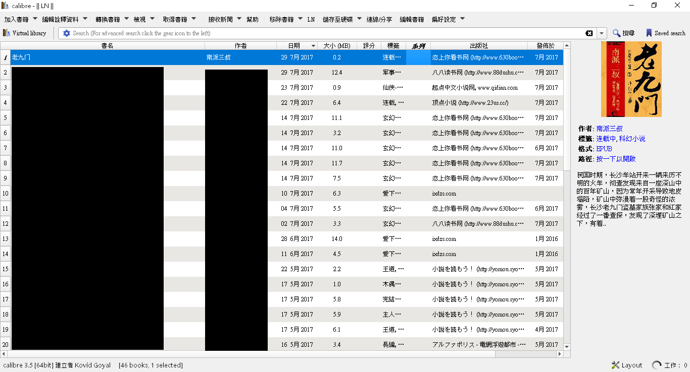The image size is (690, 372).
Task: Click the 搜尋 magnifier search button
Action: point(624,33)
